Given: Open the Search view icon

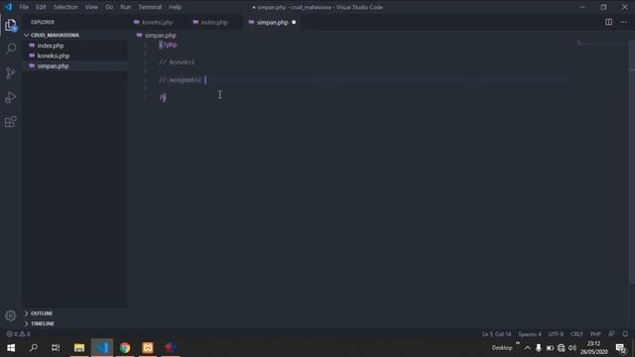Looking at the screenshot, I should pyautogui.click(x=11, y=49).
